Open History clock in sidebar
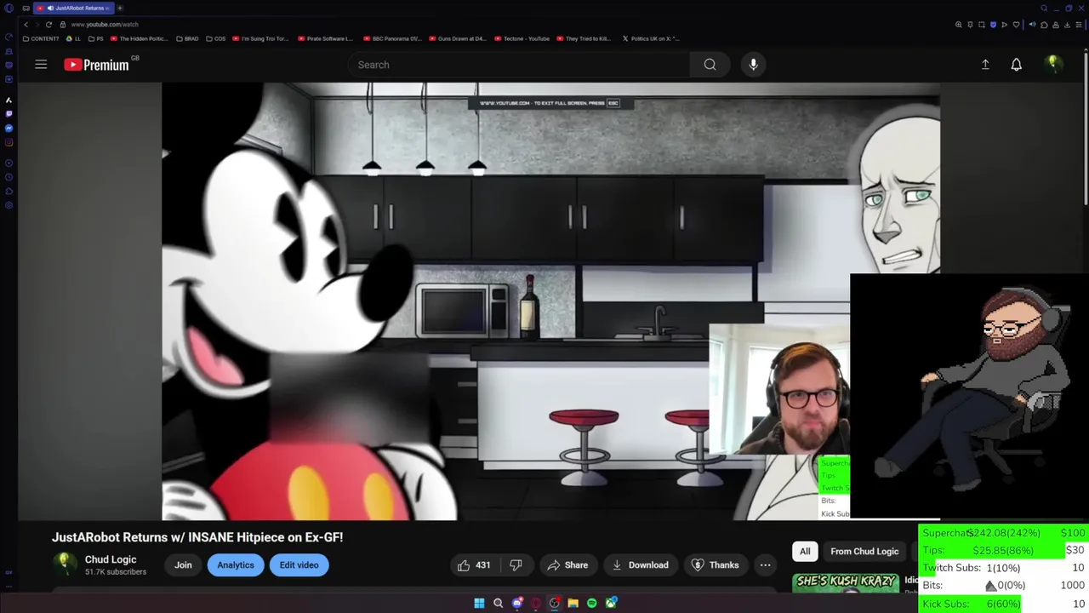Image resolution: width=1089 pixels, height=613 pixels. tap(9, 177)
